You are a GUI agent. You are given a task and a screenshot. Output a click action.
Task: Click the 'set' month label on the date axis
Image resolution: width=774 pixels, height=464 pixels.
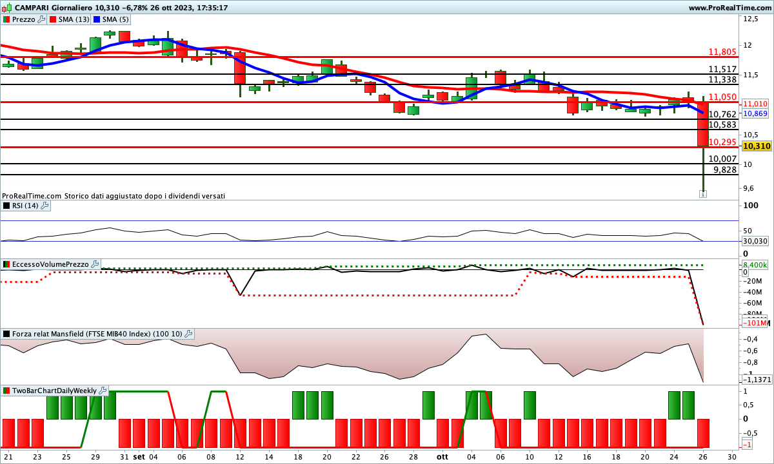pyautogui.click(x=139, y=456)
